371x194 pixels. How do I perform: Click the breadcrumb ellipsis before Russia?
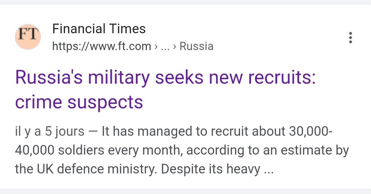pos(165,46)
